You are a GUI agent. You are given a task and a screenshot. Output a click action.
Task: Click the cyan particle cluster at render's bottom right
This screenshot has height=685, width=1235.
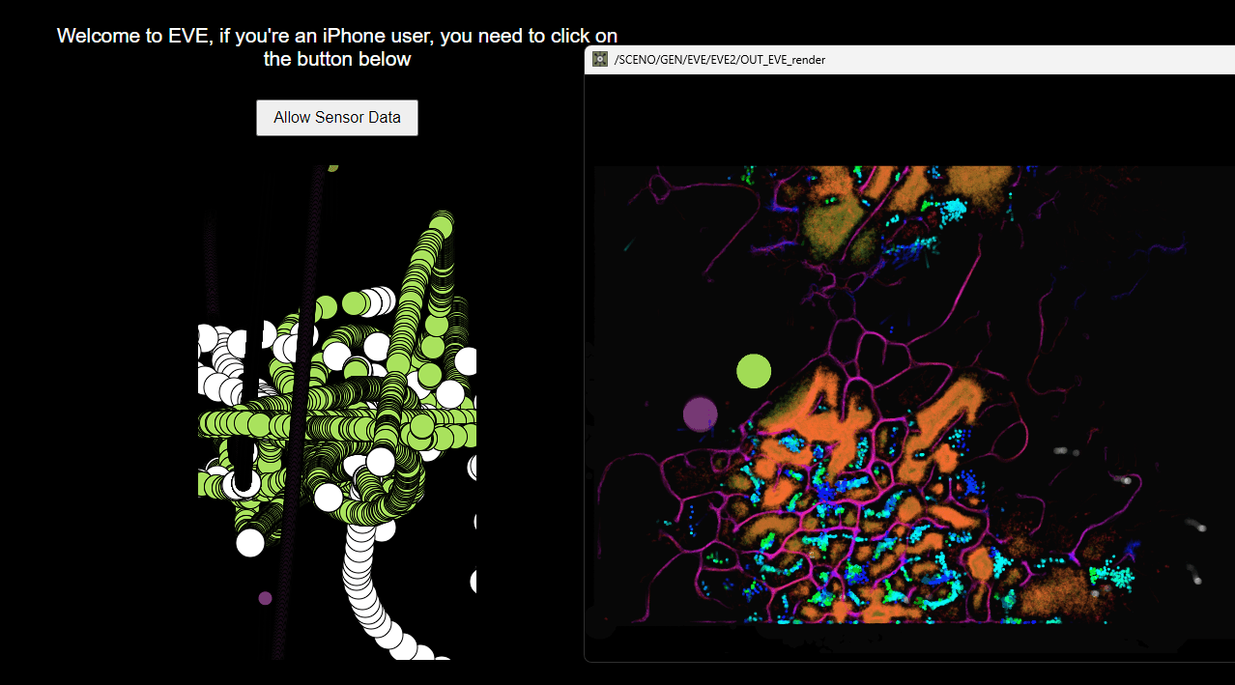point(1111,576)
